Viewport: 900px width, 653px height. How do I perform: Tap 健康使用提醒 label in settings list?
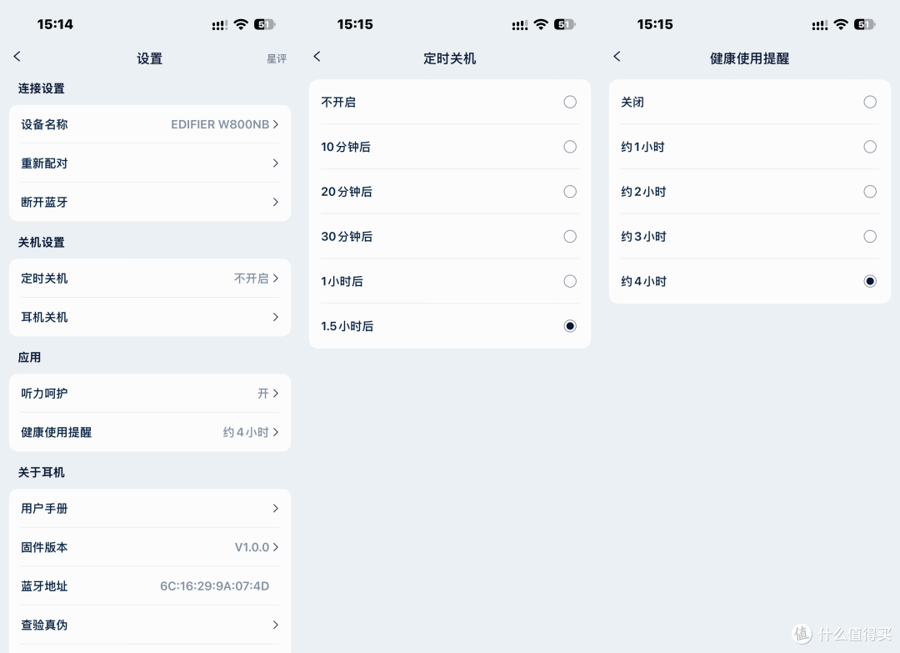click(x=57, y=433)
